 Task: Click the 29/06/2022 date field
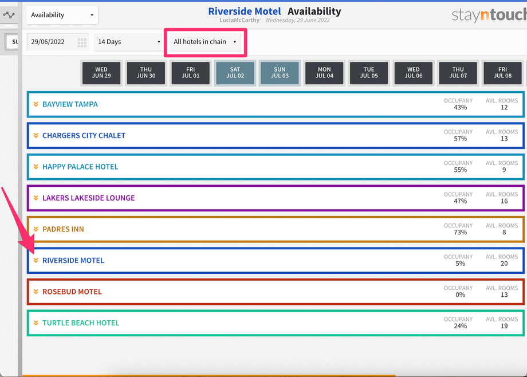(58, 42)
